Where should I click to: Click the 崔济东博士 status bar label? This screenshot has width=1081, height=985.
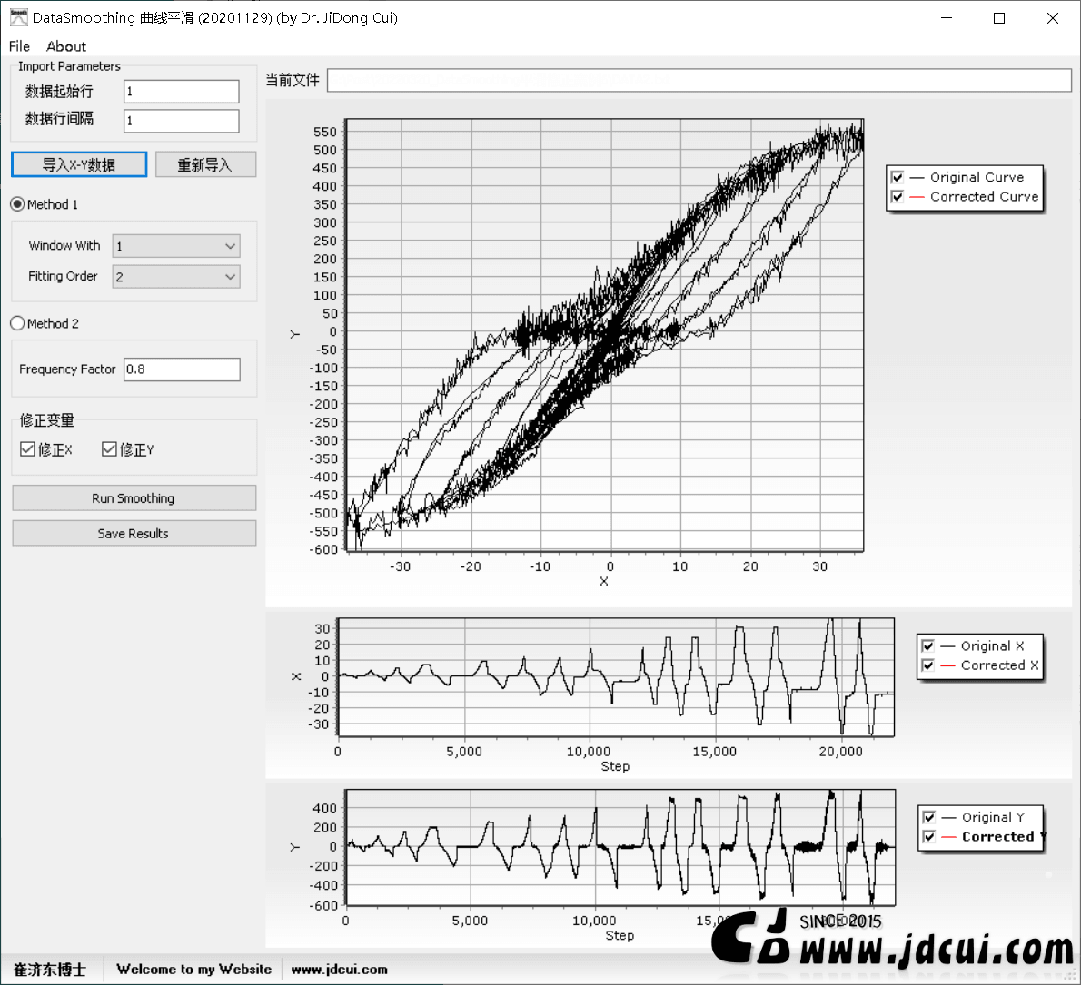50,970
